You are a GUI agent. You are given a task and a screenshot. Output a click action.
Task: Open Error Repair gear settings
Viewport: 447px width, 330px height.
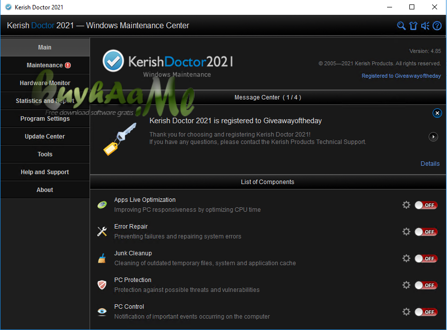pos(406,232)
